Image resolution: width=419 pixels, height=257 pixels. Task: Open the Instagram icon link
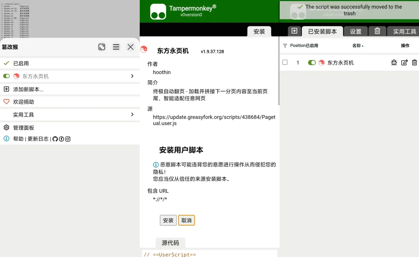[68, 139]
